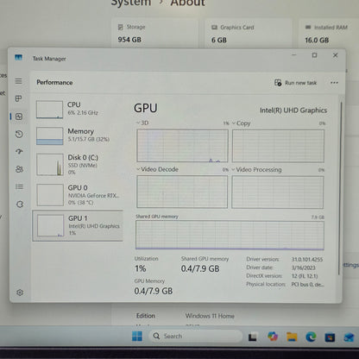This screenshot has width=359, height=359.
Task: Open Task Manager settings gear icon
Action: [x=20, y=293]
